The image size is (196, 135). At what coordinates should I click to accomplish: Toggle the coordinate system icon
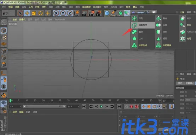(76, 13)
